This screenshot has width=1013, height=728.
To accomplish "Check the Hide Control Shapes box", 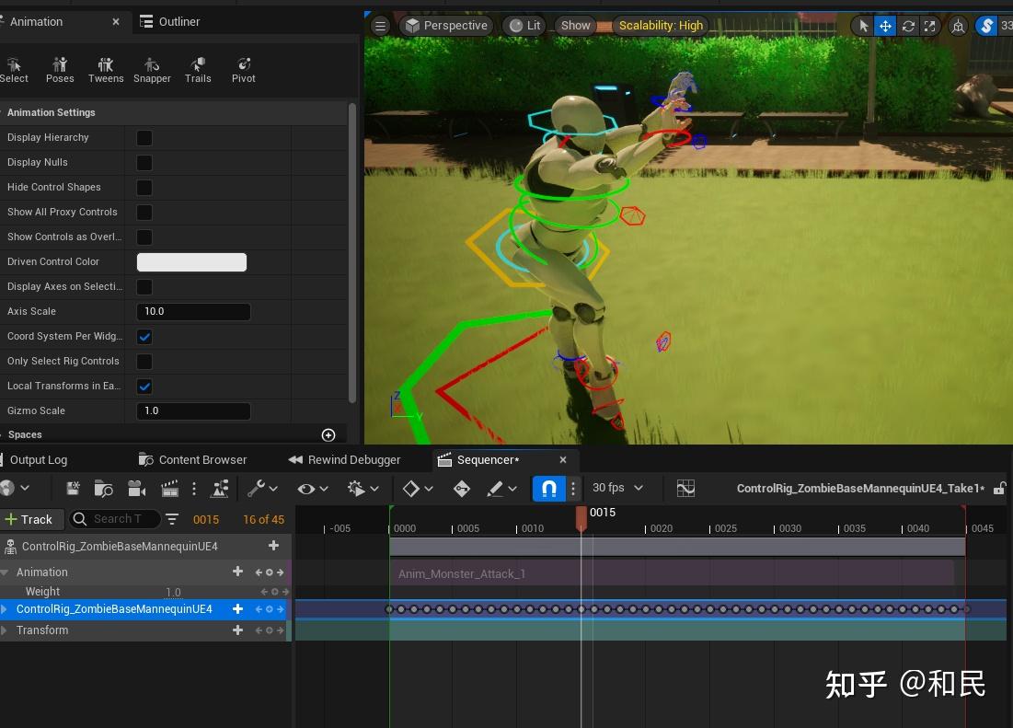I will 144,188.
